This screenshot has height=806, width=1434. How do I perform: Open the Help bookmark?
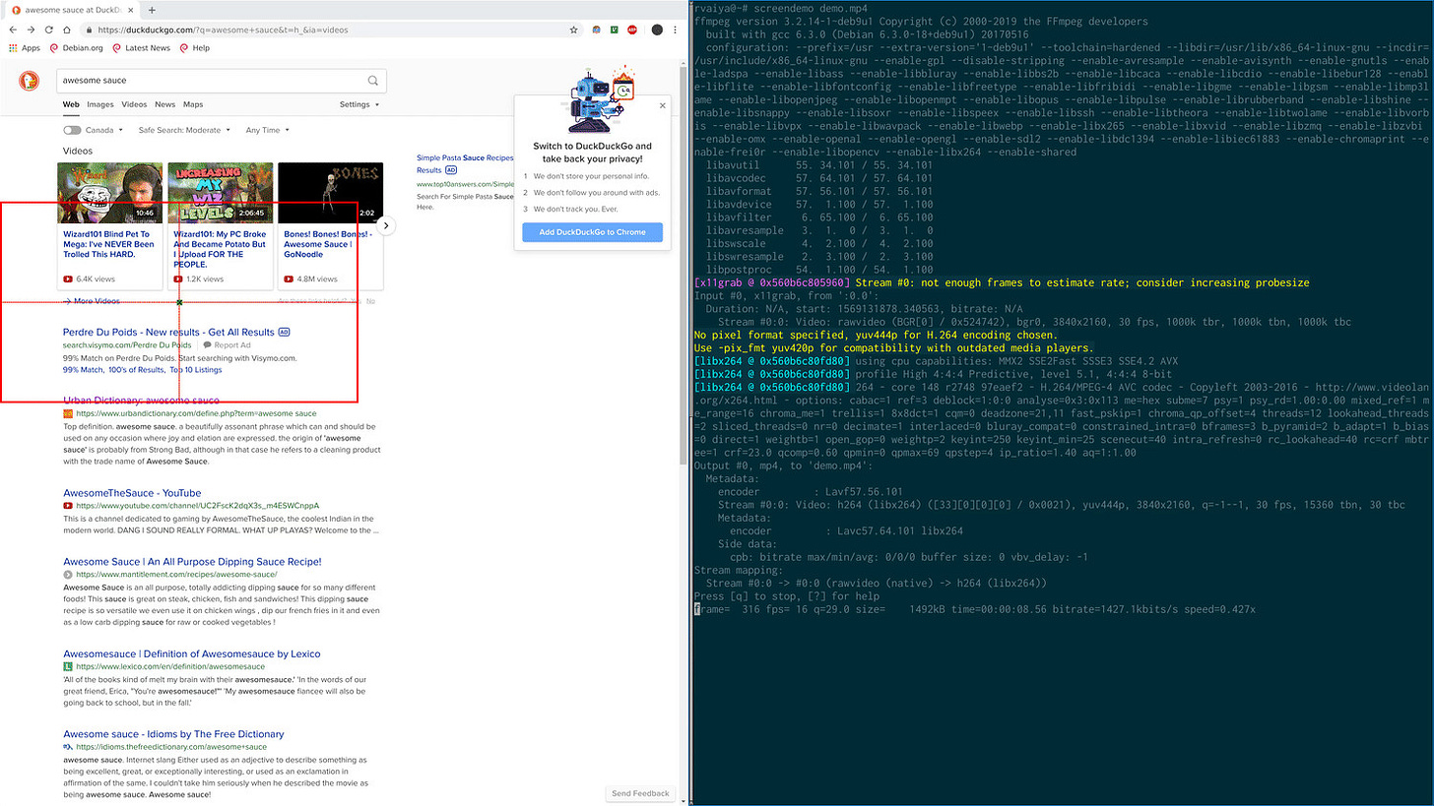click(x=194, y=47)
